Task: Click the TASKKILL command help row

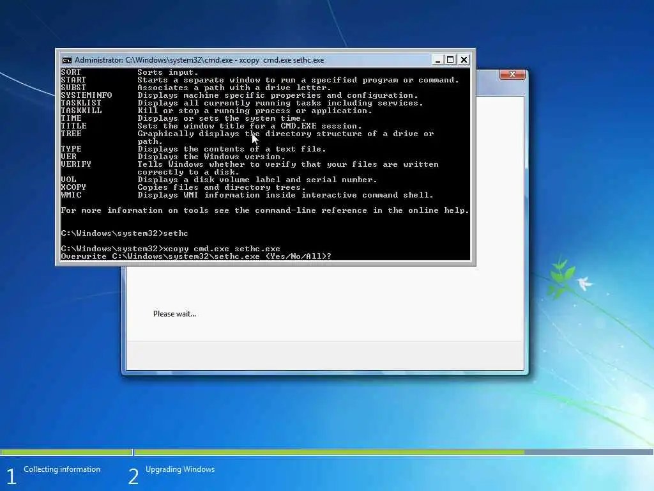Action: (x=217, y=111)
